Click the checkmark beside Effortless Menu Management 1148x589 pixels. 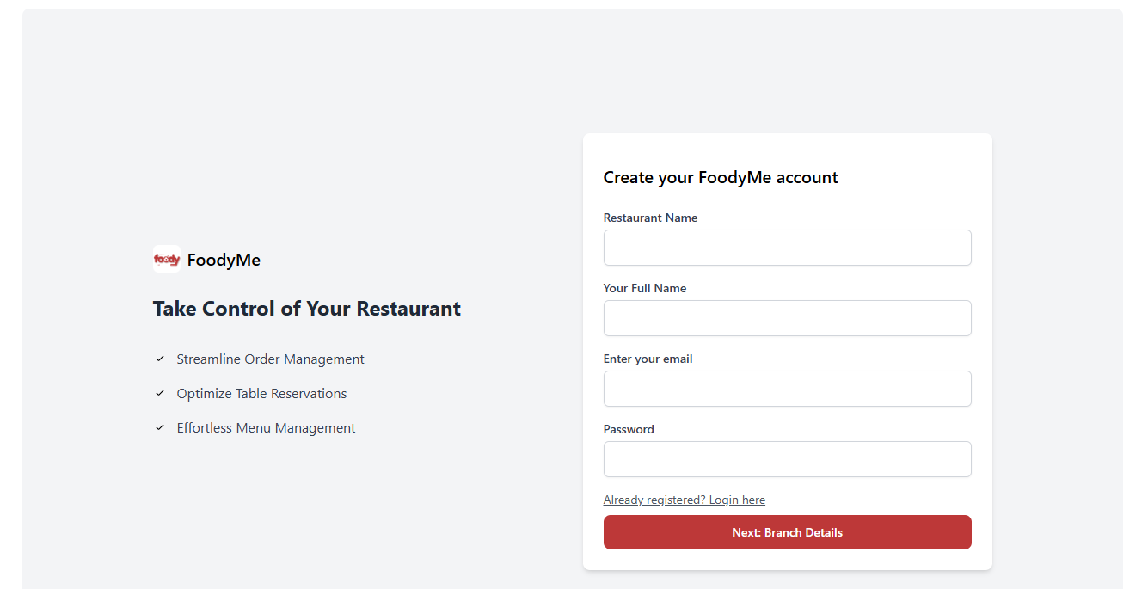[x=160, y=427]
